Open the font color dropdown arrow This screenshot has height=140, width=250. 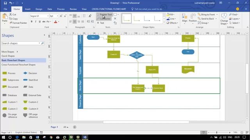pyautogui.click(x=59, y=22)
